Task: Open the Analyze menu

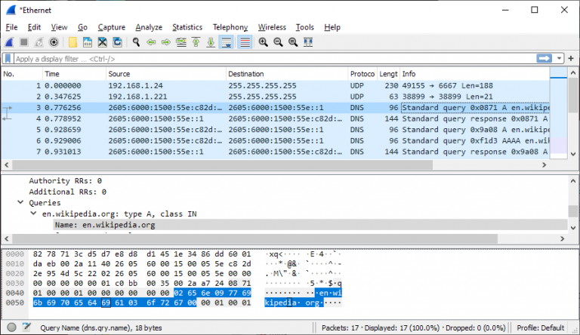Action: click(x=149, y=27)
